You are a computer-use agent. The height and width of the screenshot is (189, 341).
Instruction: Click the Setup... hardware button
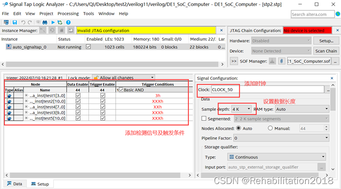coord(326,41)
